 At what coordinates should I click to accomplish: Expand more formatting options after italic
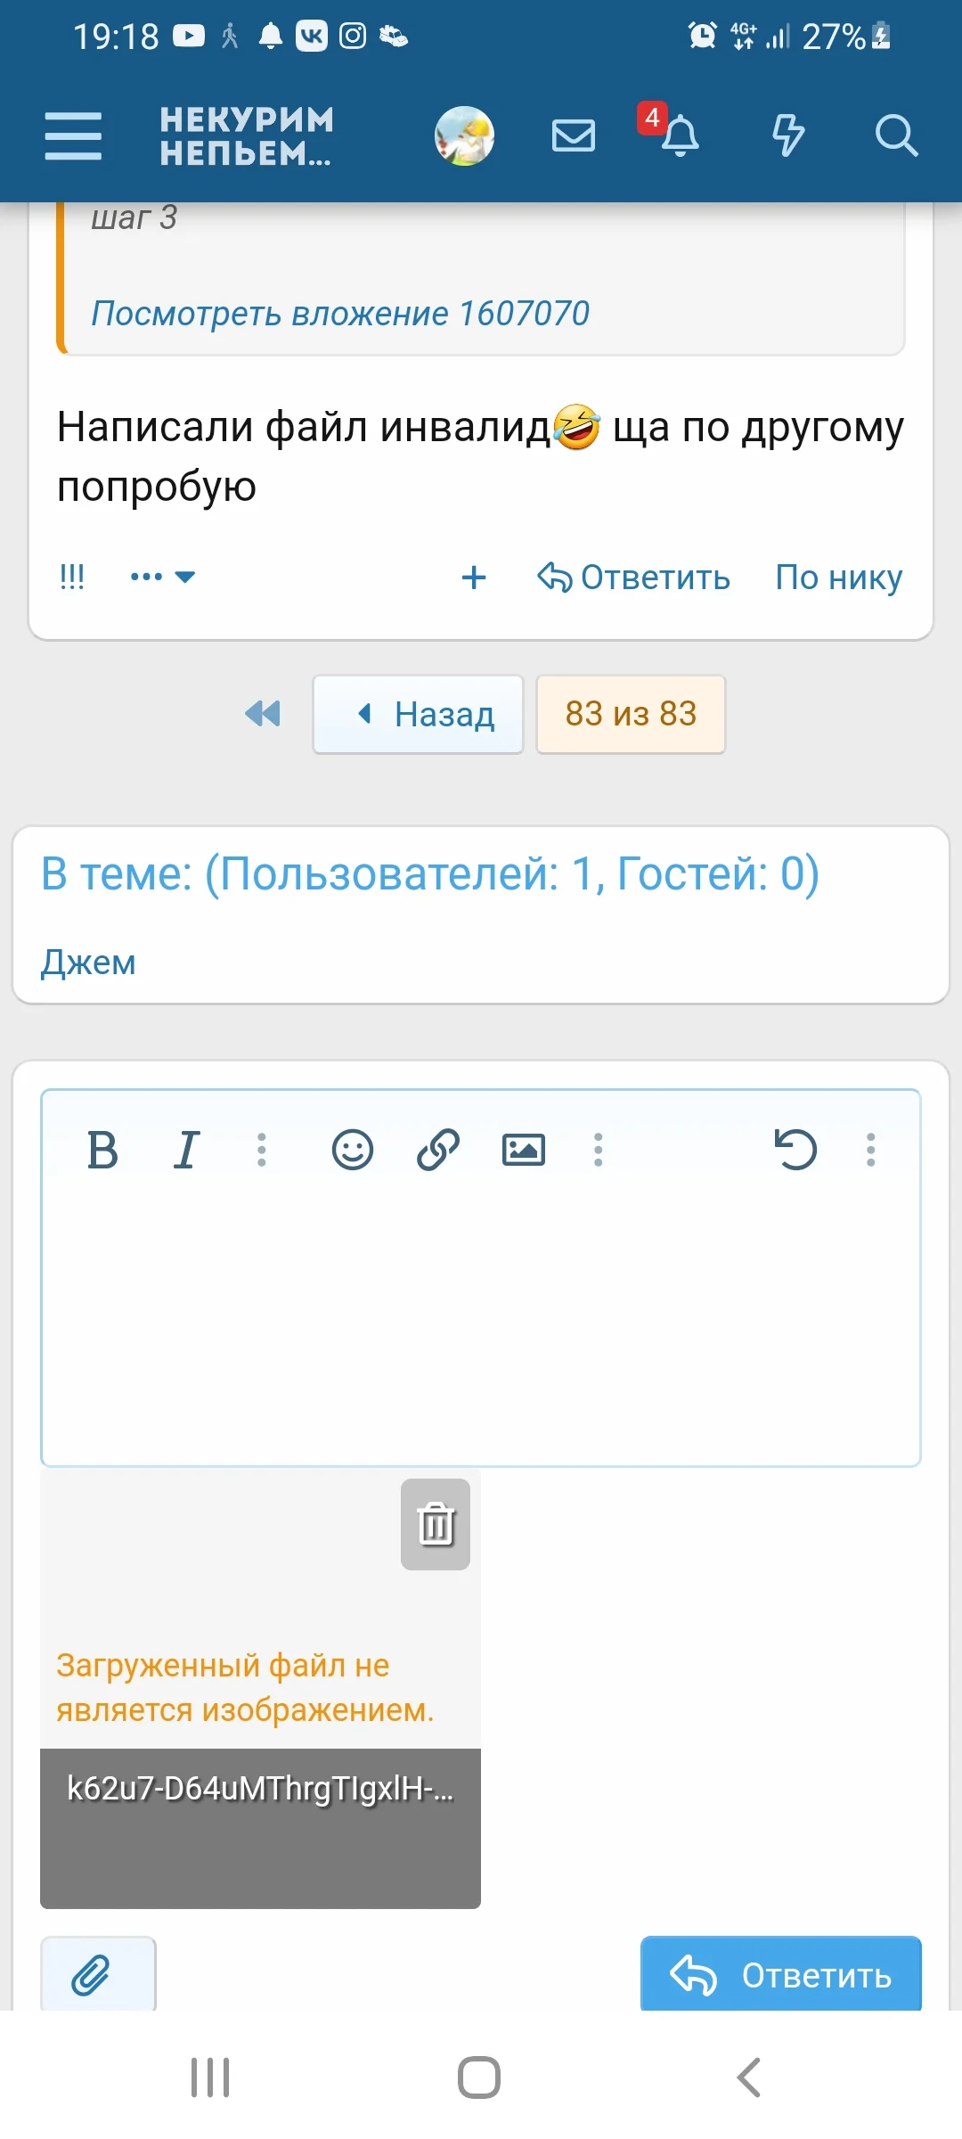pyautogui.click(x=262, y=1150)
